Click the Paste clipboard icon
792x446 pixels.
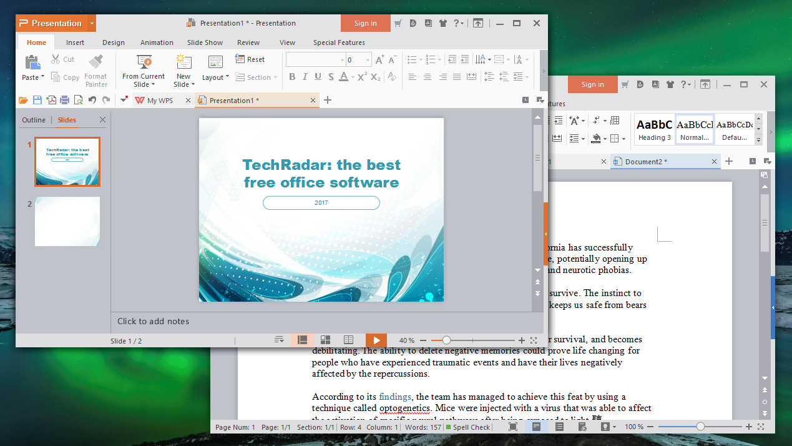(31, 62)
